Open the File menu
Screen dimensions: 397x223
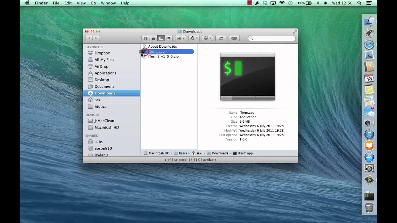click(56, 3)
